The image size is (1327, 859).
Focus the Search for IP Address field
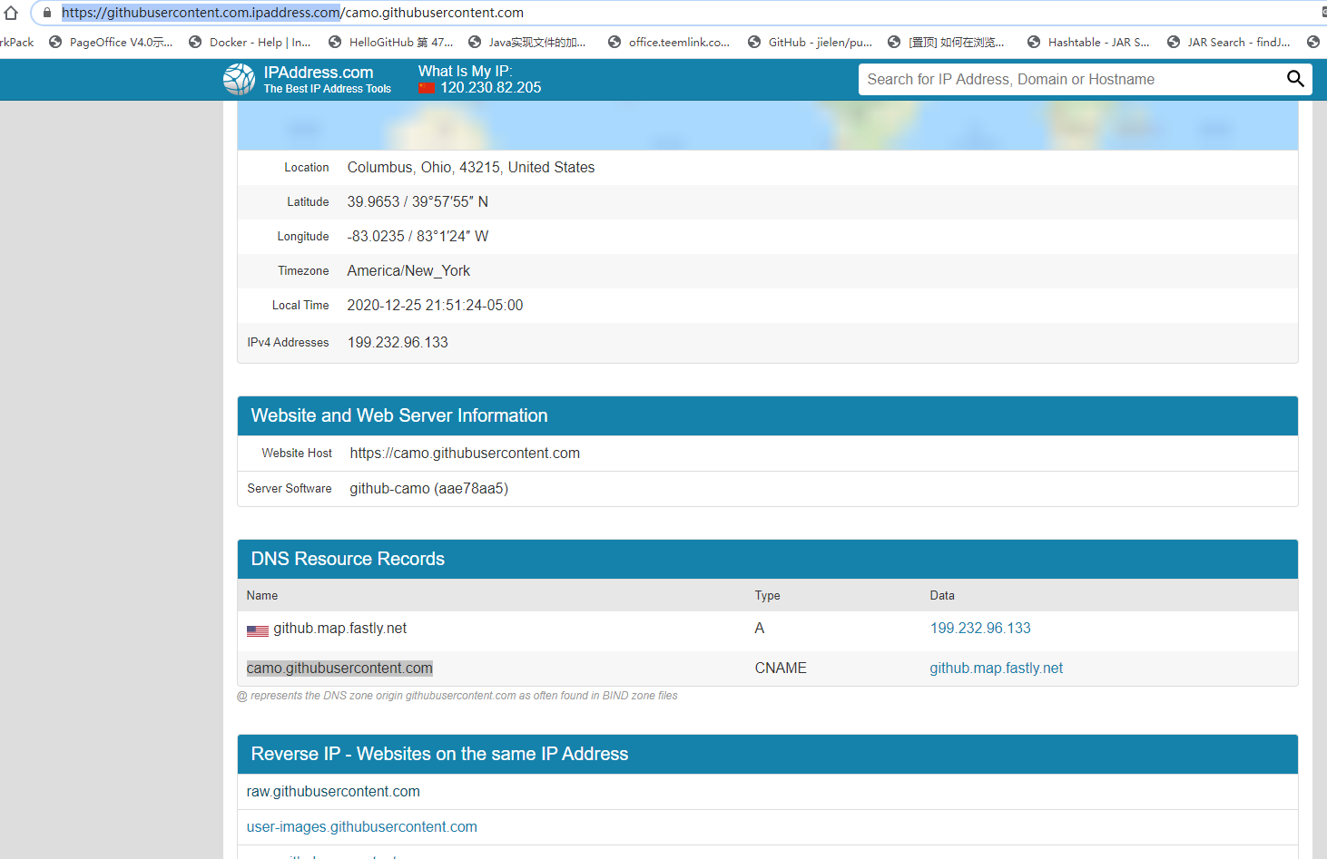(x=1071, y=79)
